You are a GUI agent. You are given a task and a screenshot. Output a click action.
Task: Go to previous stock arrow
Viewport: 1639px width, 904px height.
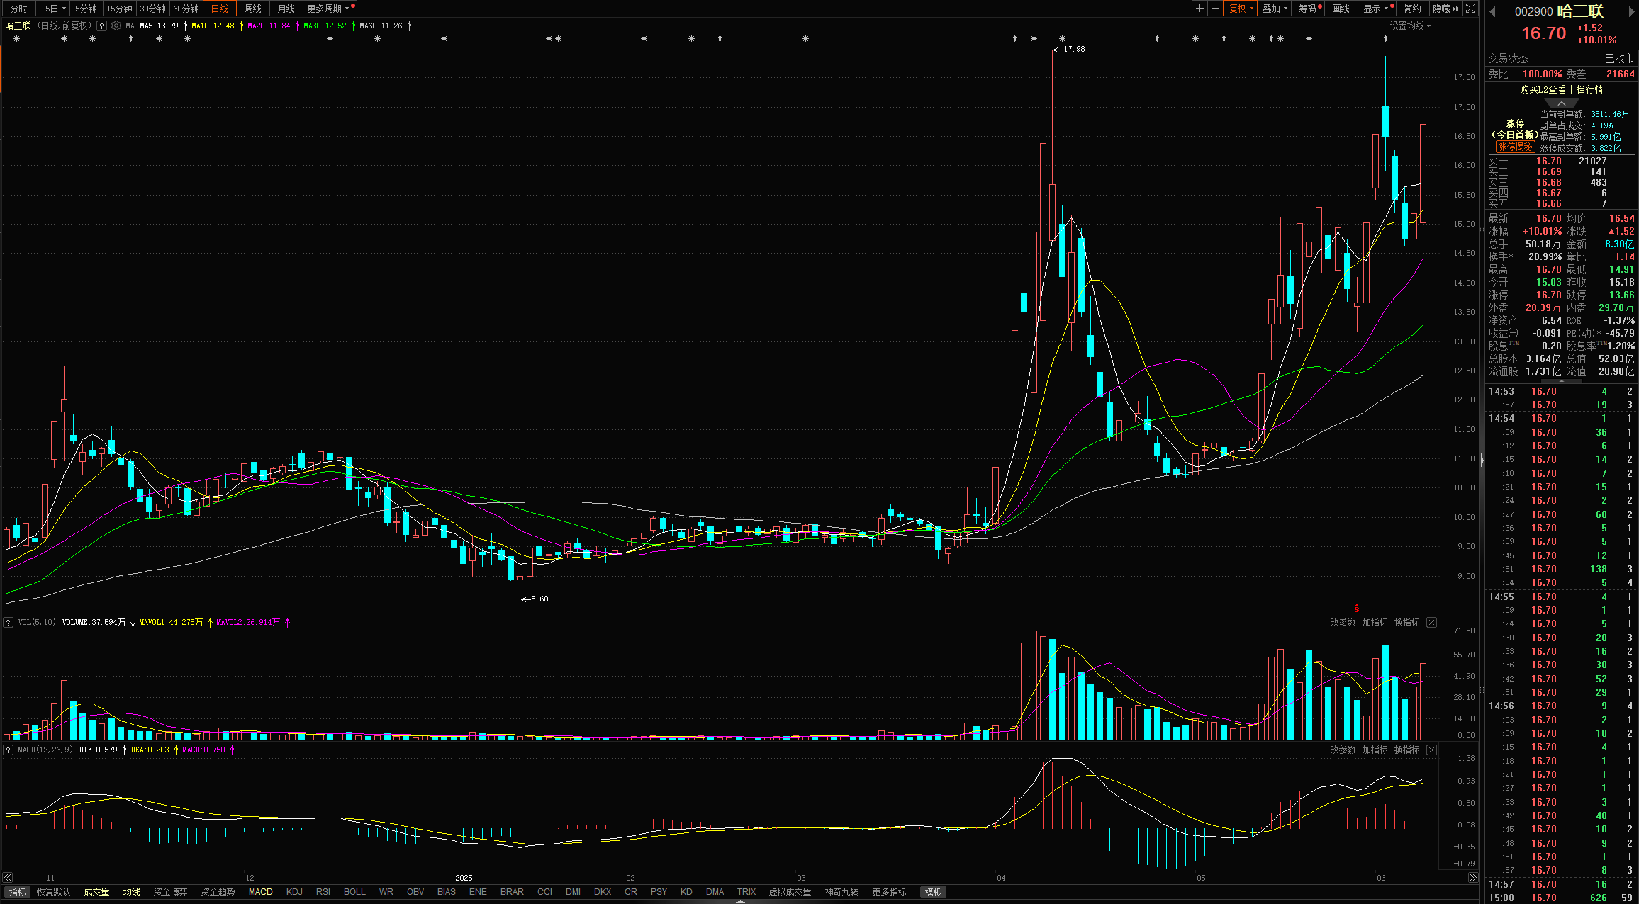(x=1492, y=11)
